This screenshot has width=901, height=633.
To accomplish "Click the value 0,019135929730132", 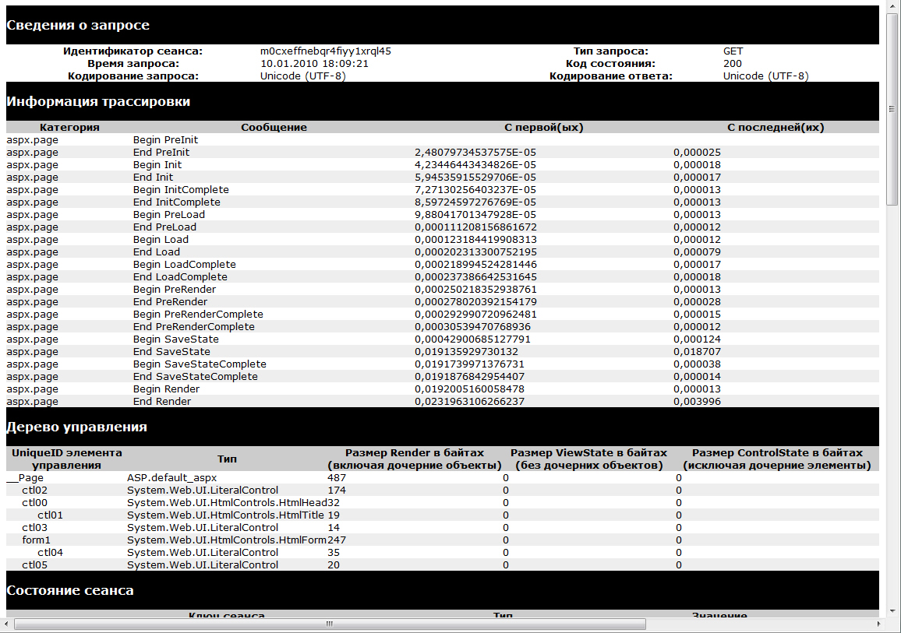I will 467,353.
